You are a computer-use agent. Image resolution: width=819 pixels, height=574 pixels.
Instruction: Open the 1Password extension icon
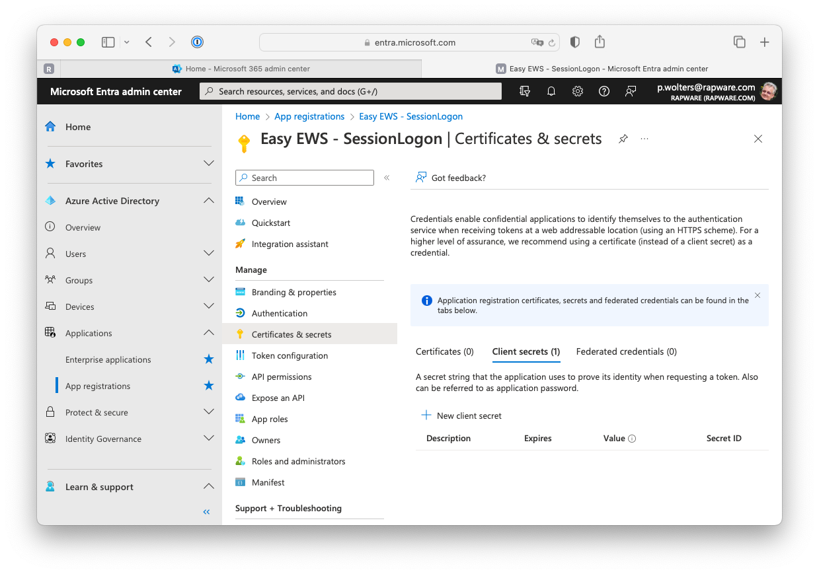pos(197,42)
